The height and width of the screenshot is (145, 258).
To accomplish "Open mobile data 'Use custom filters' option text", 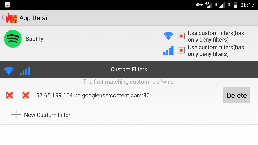I will click(x=216, y=50).
